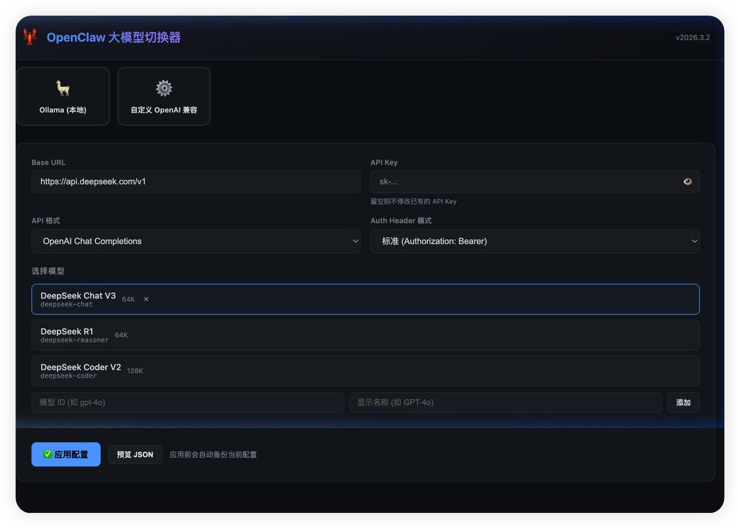Image resolution: width=740 pixels, height=529 pixels.
Task: Click the 添加 model button
Action: pyautogui.click(x=683, y=403)
